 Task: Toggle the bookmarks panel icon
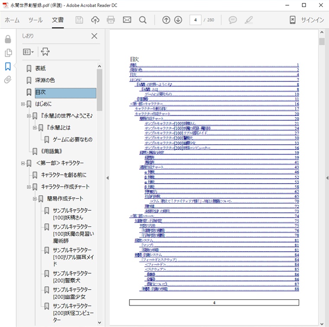(x=8, y=67)
